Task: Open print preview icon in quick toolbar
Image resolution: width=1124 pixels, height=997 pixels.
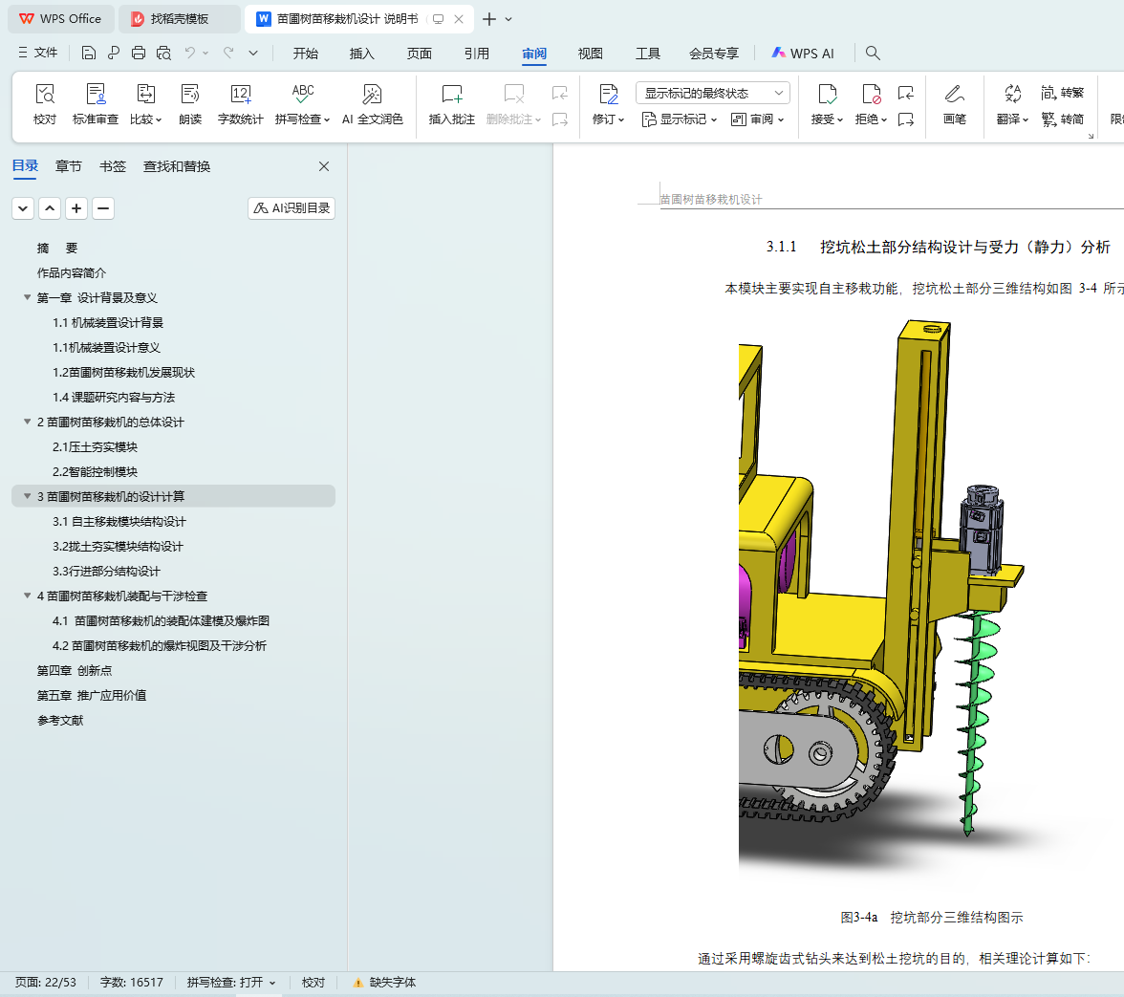Action: (x=163, y=53)
